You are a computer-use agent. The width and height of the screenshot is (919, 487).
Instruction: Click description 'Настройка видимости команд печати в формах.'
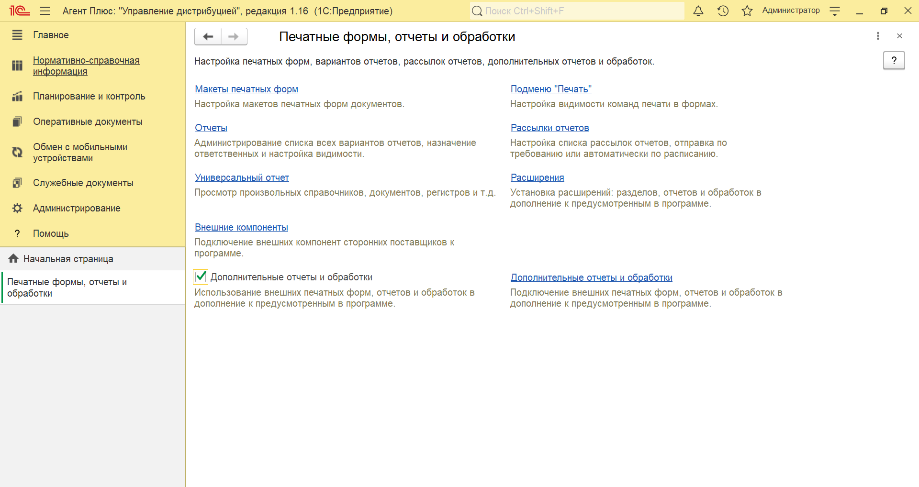614,104
